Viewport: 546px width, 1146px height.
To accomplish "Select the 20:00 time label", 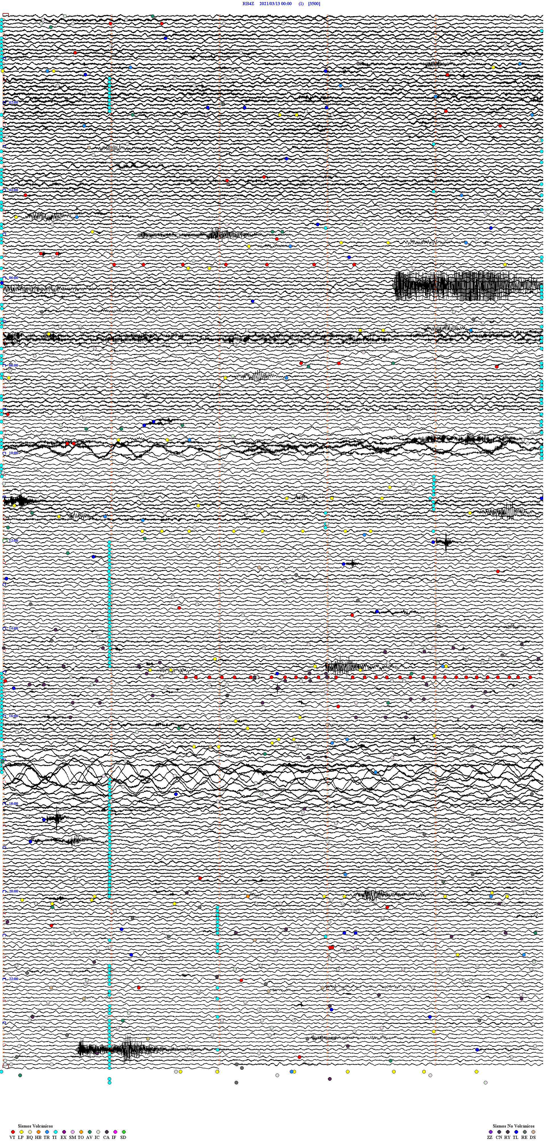I will click(13, 892).
